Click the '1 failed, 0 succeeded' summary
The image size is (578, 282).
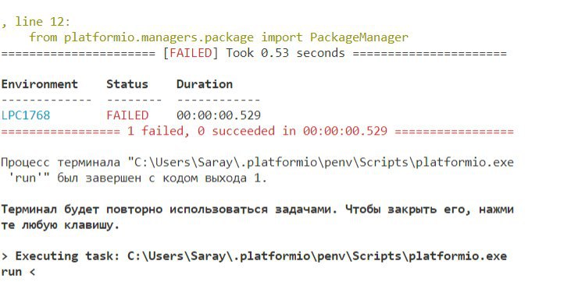(x=201, y=131)
